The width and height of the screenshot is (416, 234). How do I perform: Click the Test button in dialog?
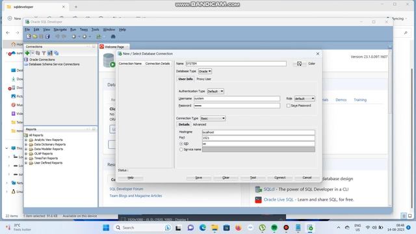point(253,177)
